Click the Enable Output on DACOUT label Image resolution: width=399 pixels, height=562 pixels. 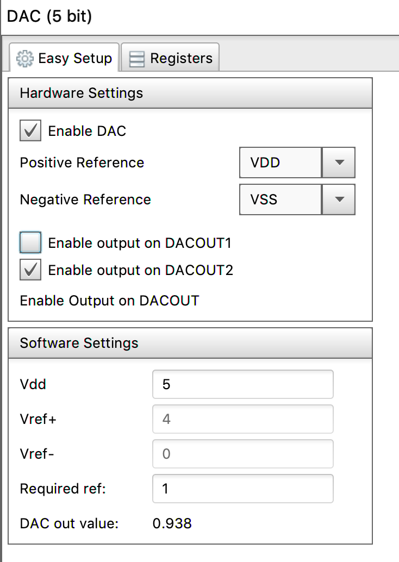point(109,301)
